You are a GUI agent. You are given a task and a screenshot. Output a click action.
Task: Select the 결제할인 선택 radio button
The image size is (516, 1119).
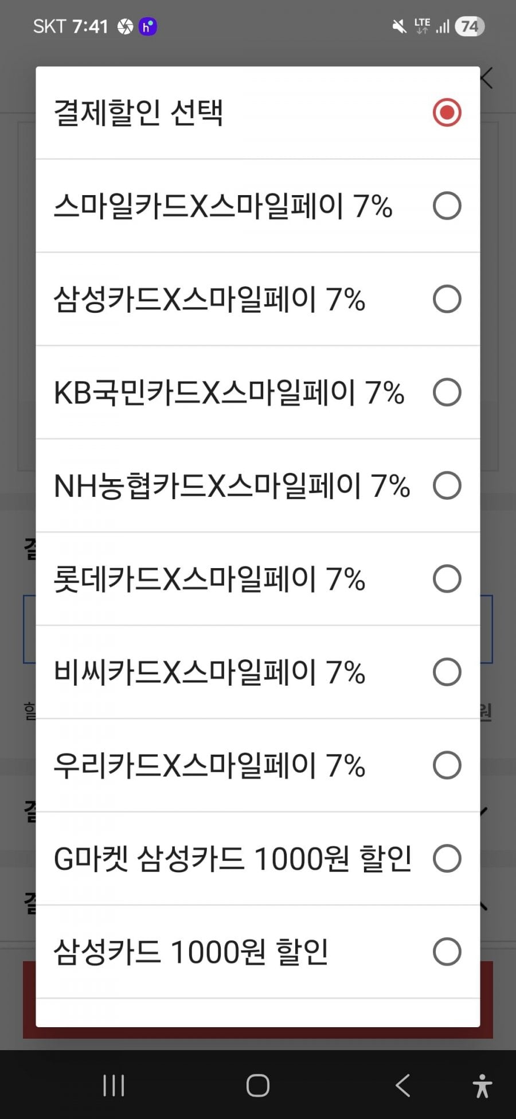(x=447, y=112)
